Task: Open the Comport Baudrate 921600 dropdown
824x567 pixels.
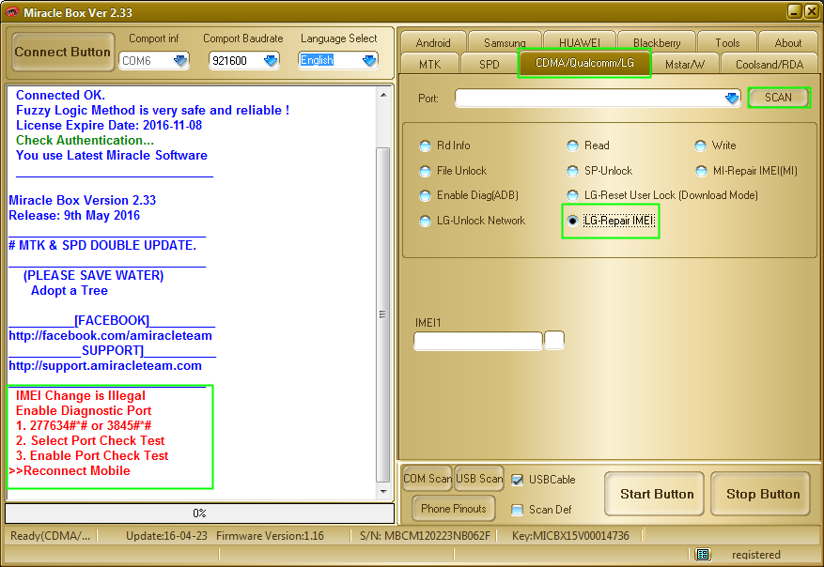Action: pos(271,61)
